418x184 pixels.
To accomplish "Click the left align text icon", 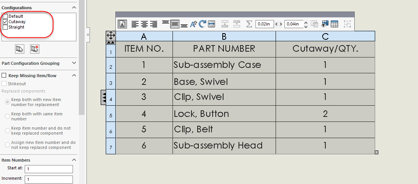I will tap(135, 24).
